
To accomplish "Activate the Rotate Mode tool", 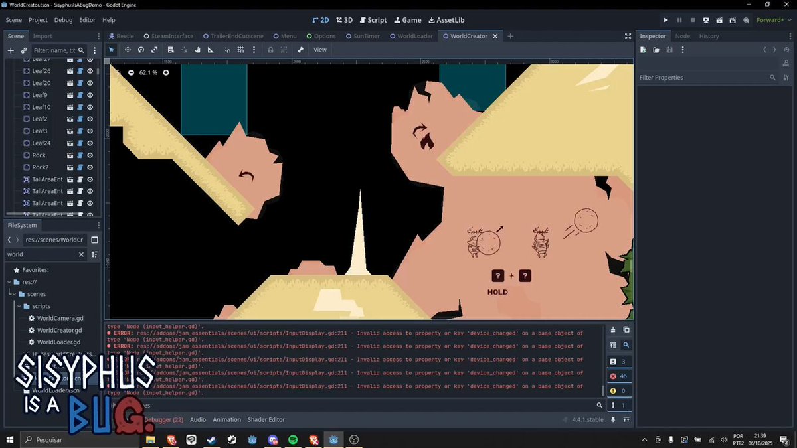I will point(141,50).
